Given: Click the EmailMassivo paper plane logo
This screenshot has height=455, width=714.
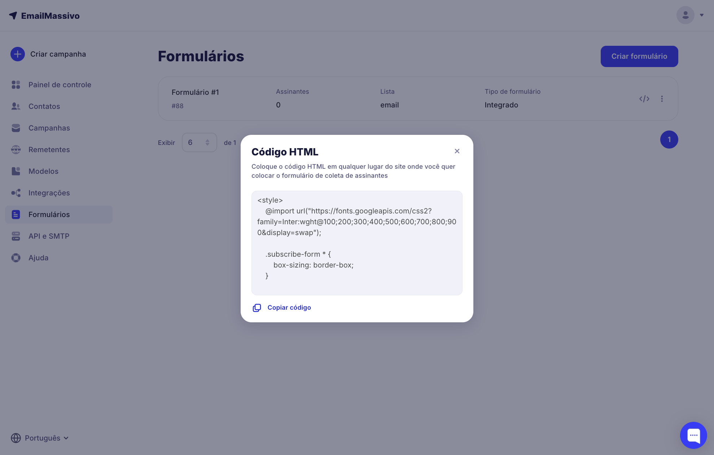Looking at the screenshot, I should pos(13,16).
